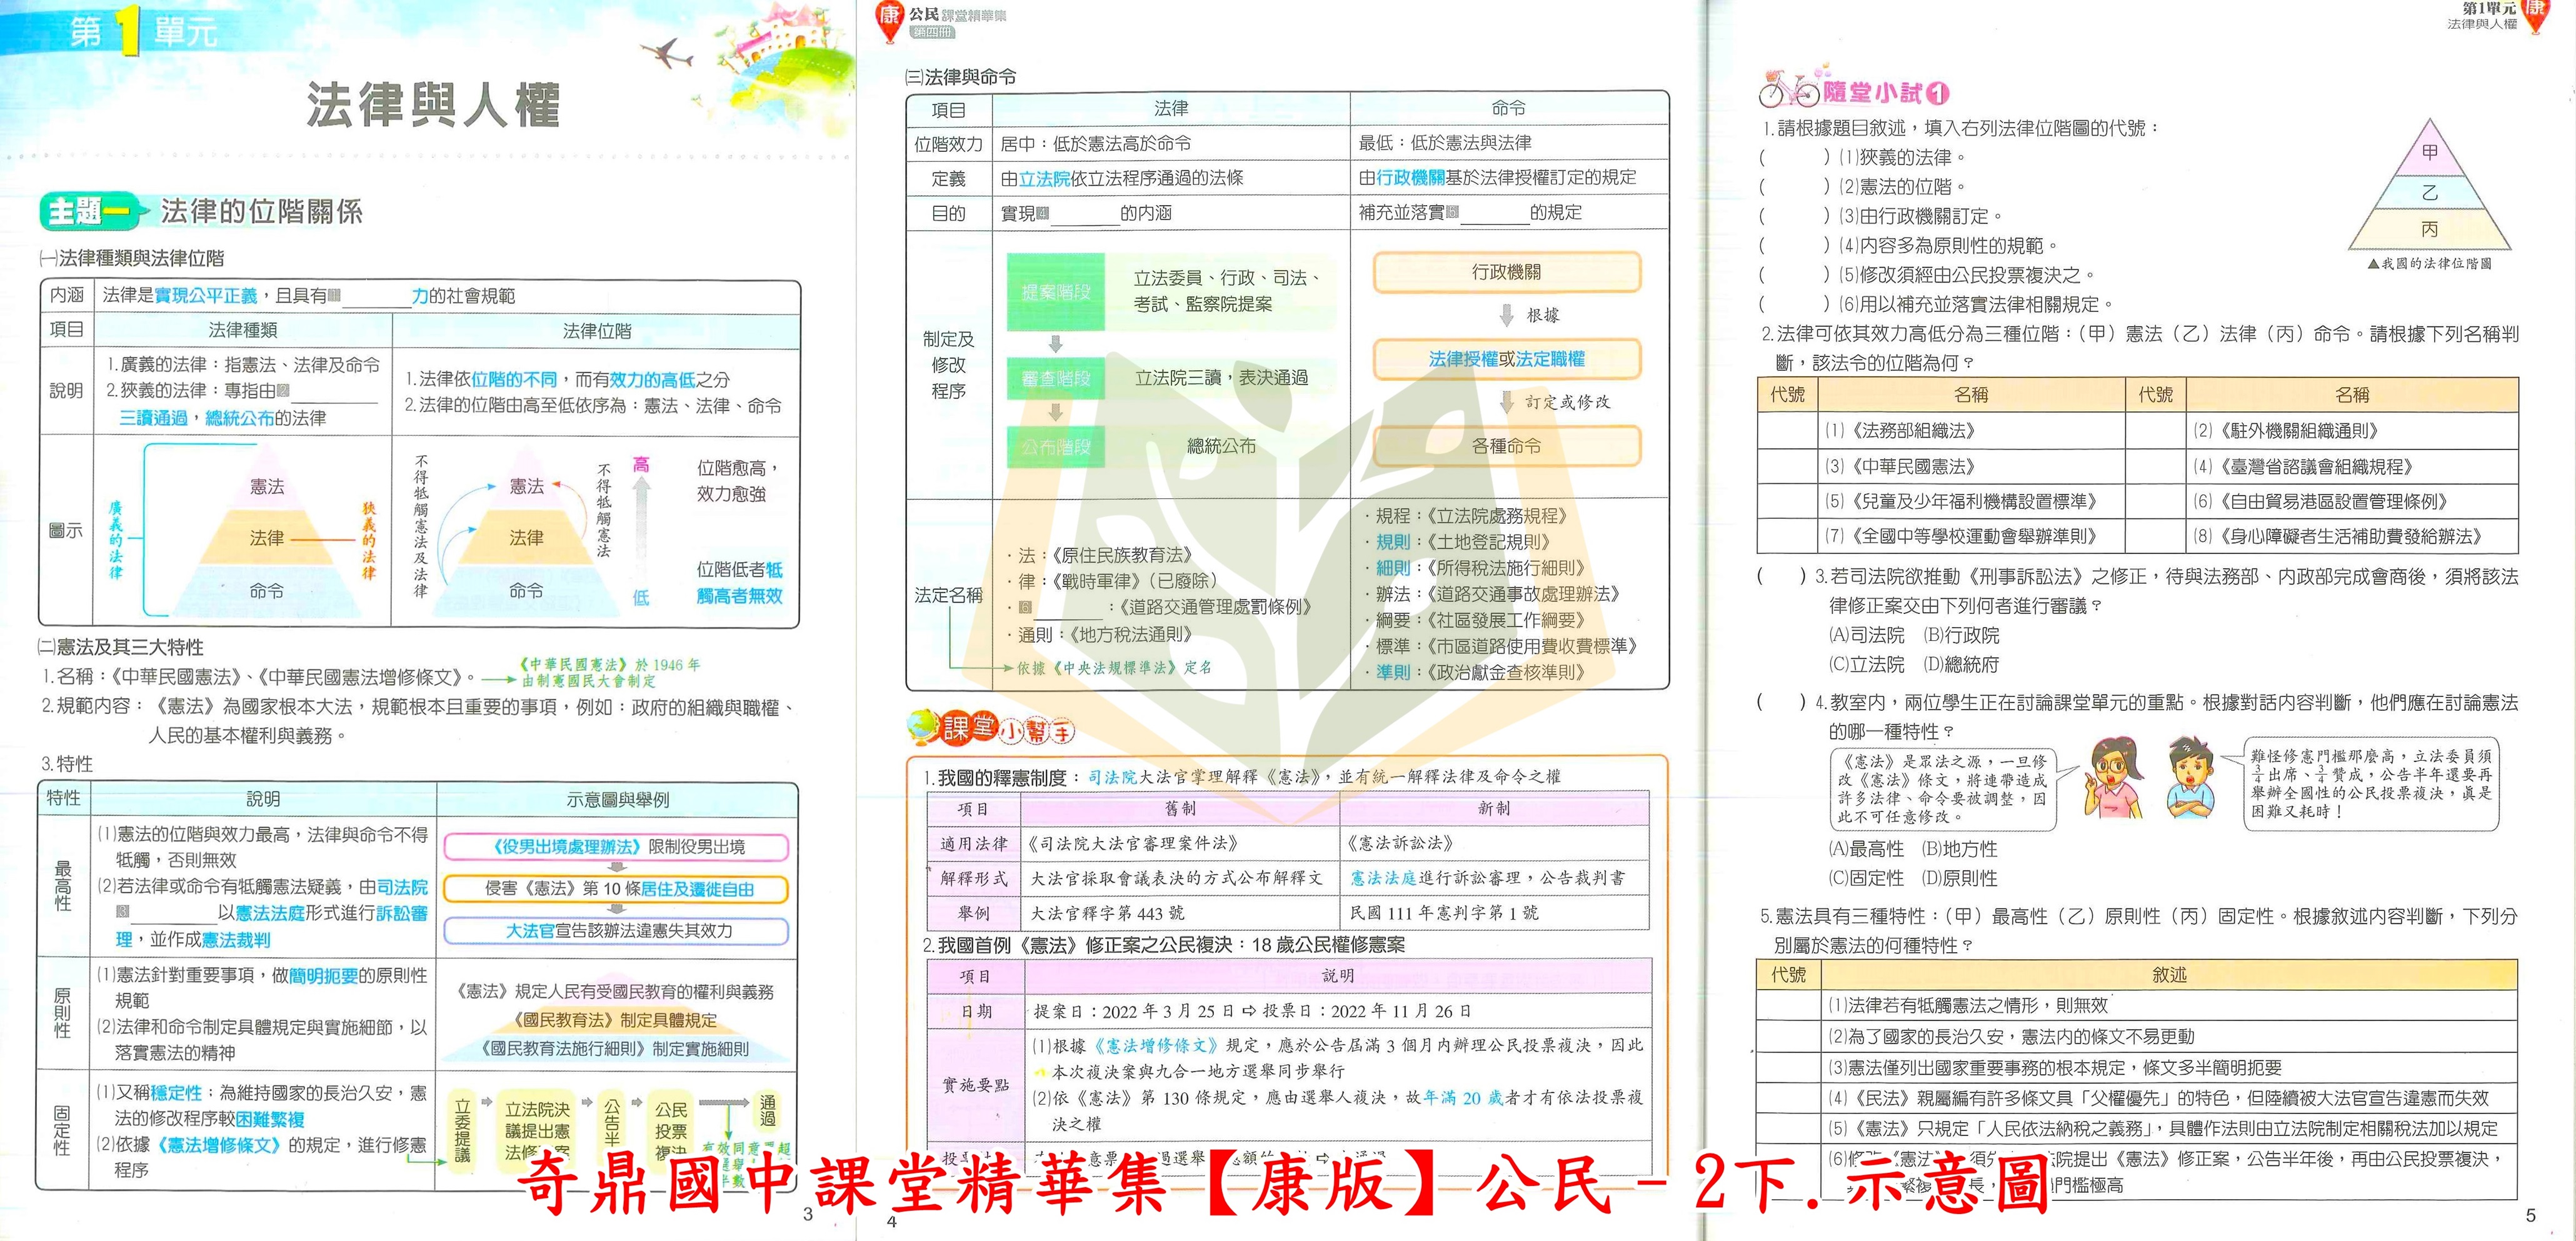Image resolution: width=2576 pixels, height=1241 pixels.
Task: Select option (C)固定性
Action: (1866, 878)
